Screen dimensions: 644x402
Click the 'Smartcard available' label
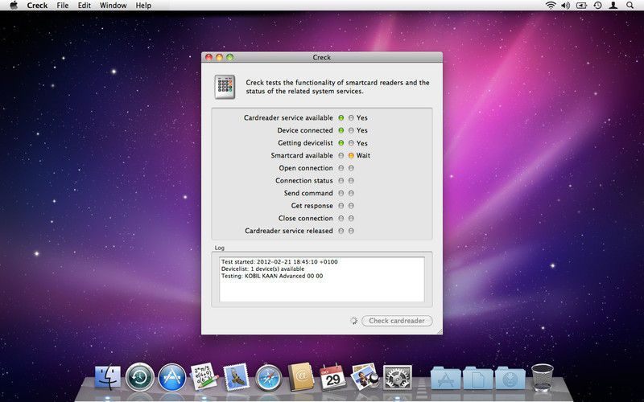click(x=302, y=155)
